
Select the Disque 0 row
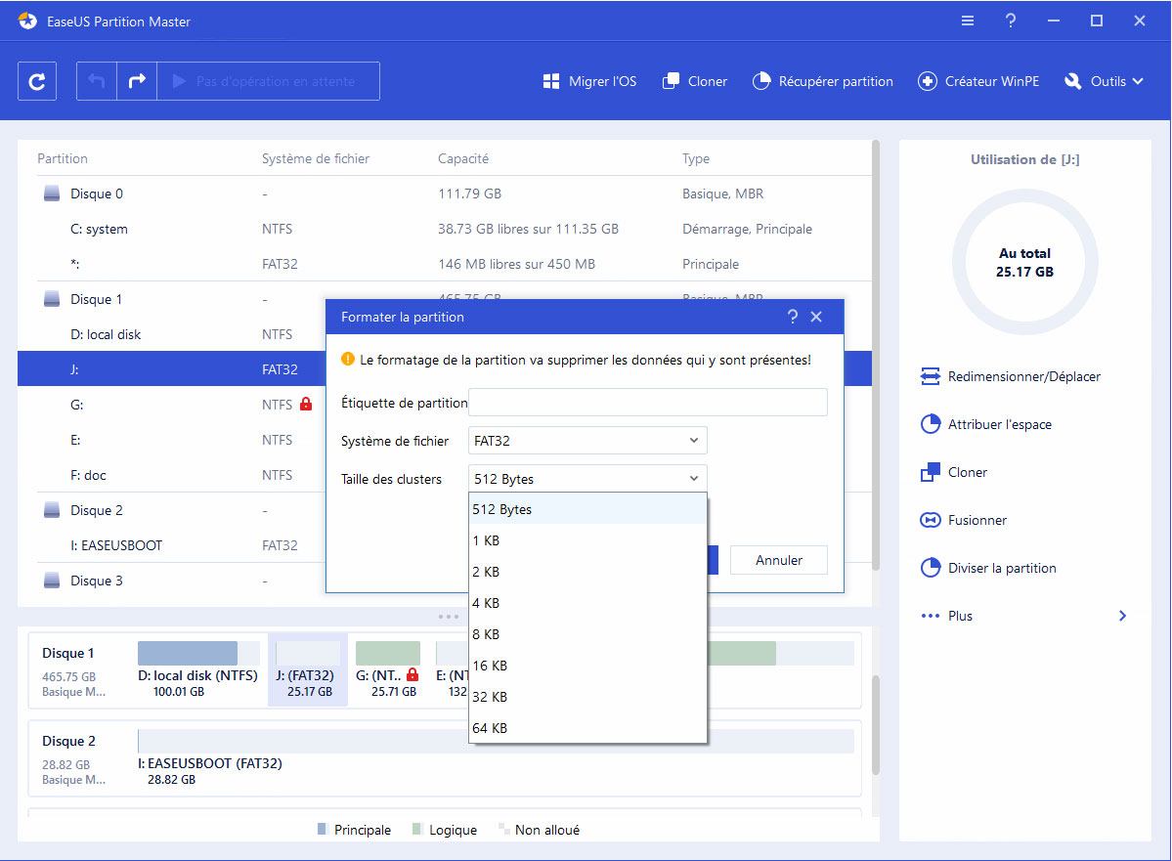[x=445, y=194]
